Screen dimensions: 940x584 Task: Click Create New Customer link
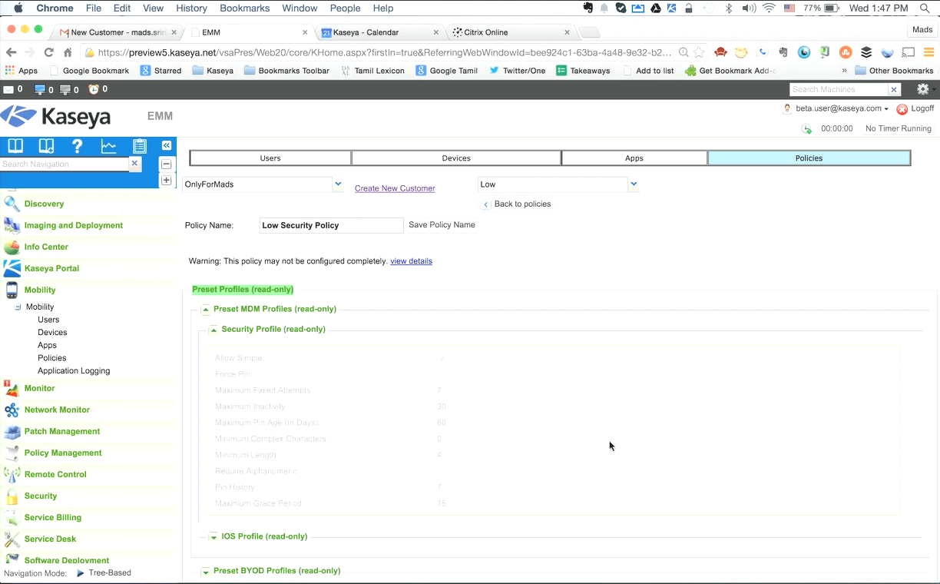[395, 188]
